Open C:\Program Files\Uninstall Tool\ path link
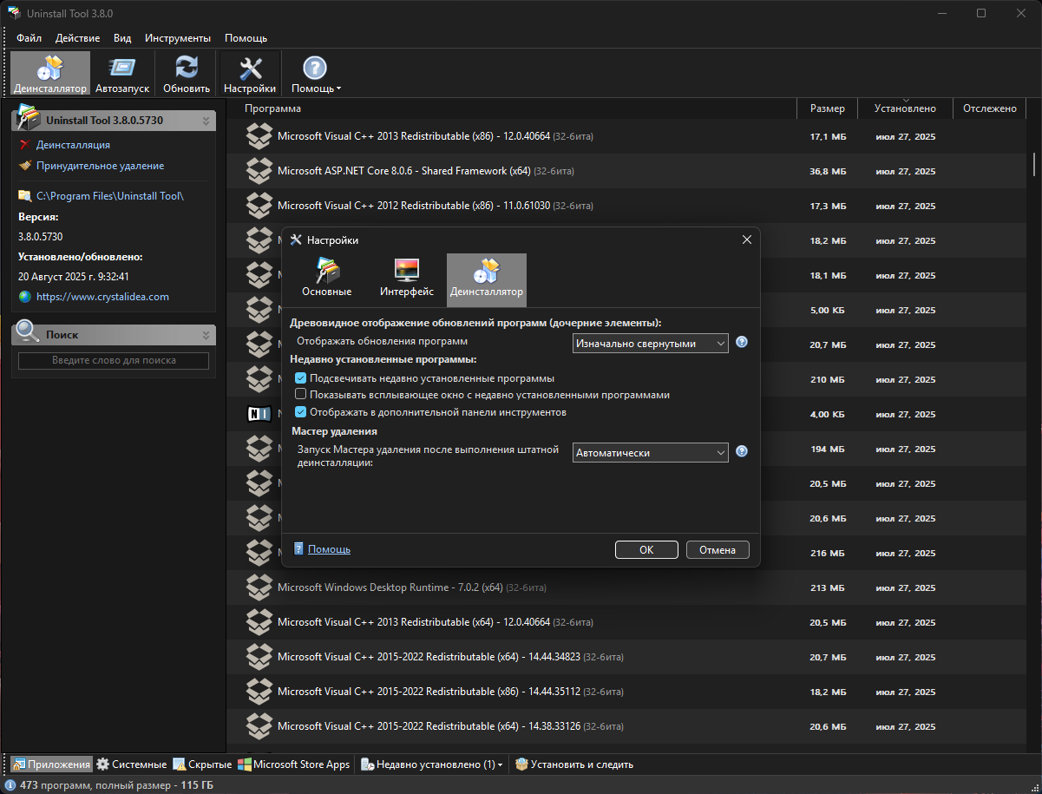Viewport: 1042px width, 794px height. point(110,196)
